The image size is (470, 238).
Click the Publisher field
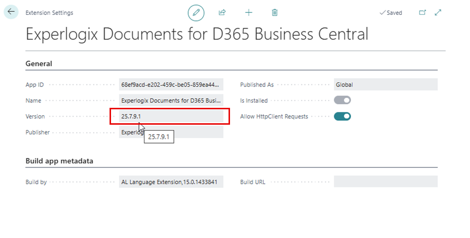[x=171, y=132]
